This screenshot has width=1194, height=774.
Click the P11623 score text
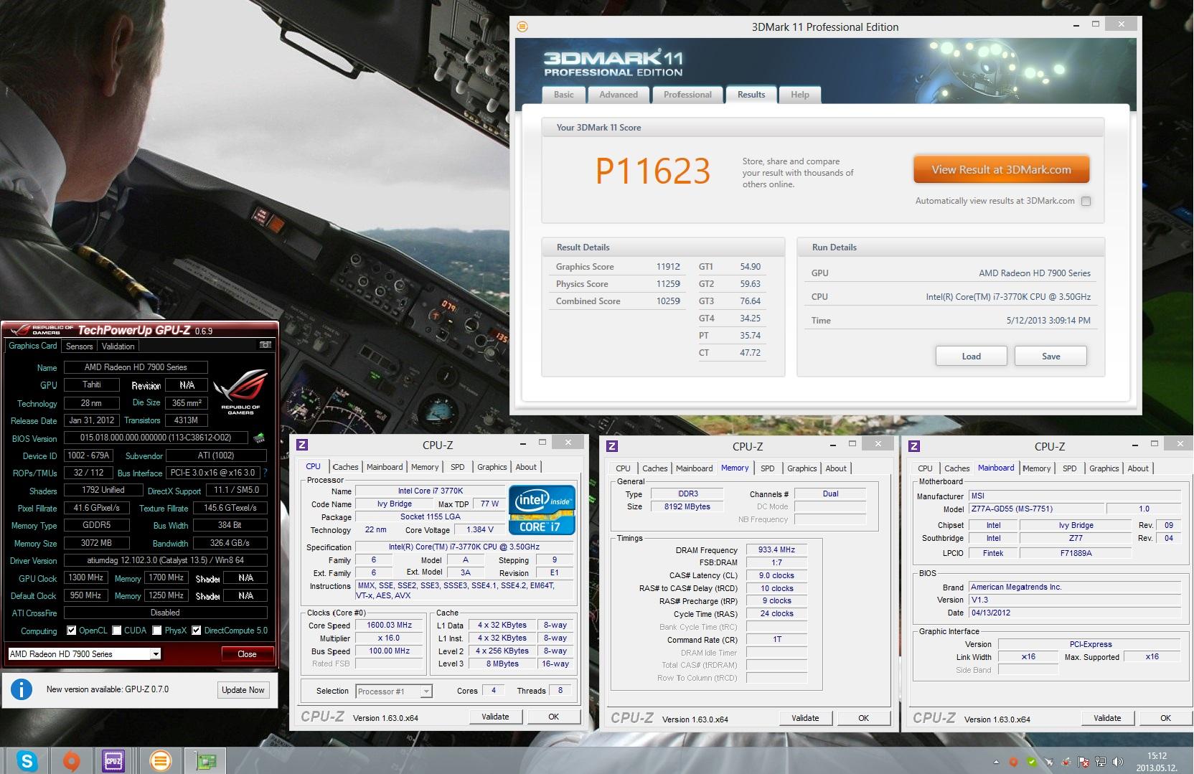click(652, 171)
